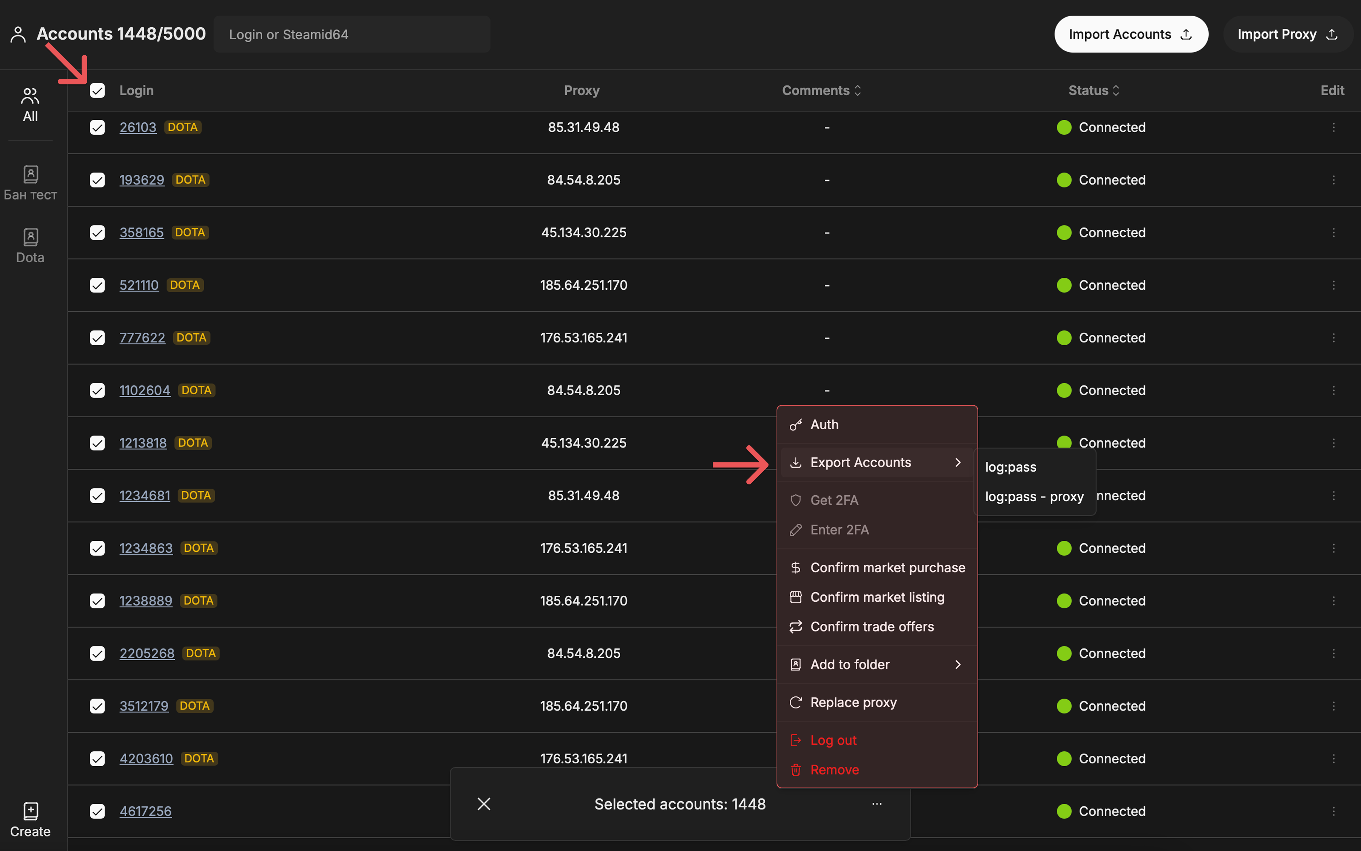
Task: Close the selected accounts bar
Action: coord(484,804)
